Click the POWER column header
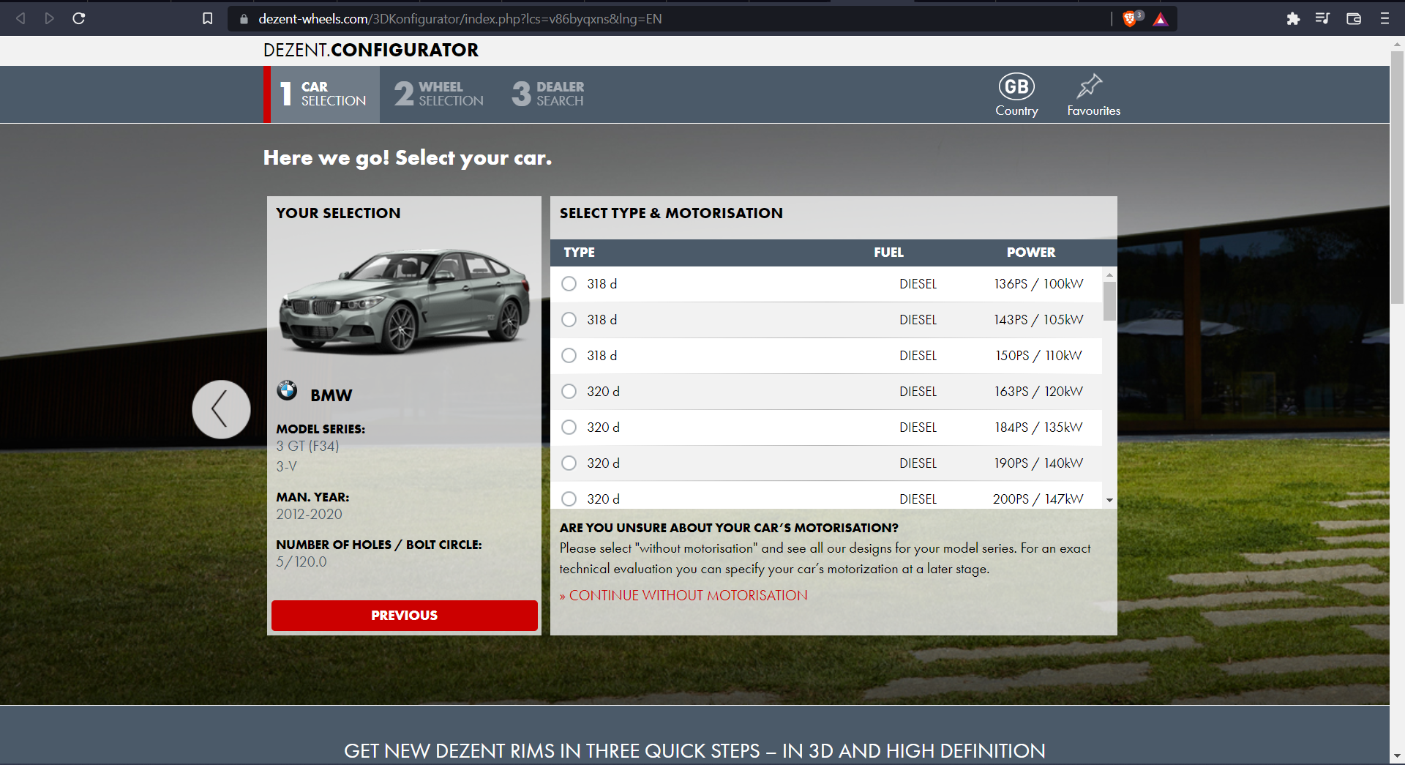The image size is (1405, 765). pos(1030,253)
